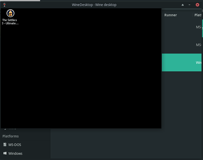Click the shade window arrow button in title bar
Screen dimensions: 203x160
(182, 5)
